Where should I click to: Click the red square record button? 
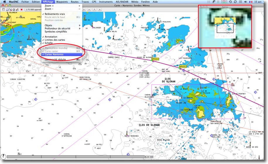tap(21, 10)
